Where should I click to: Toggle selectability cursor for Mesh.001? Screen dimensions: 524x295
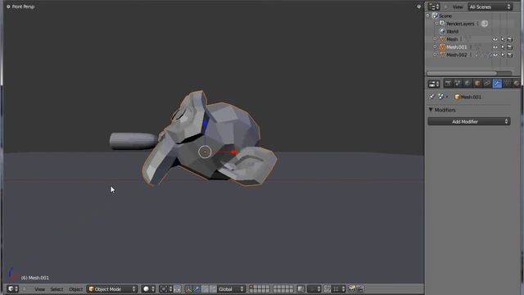pos(503,48)
